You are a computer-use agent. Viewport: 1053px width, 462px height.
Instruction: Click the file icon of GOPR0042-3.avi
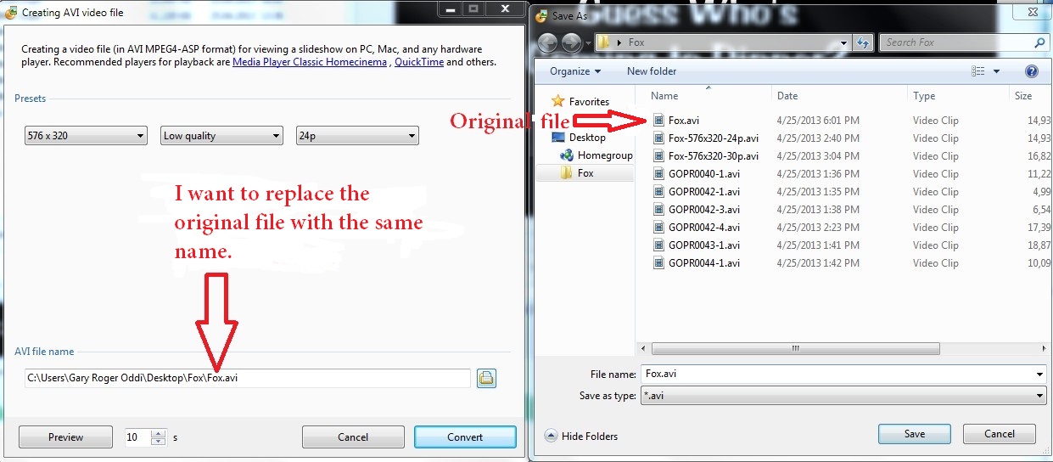[x=659, y=210]
